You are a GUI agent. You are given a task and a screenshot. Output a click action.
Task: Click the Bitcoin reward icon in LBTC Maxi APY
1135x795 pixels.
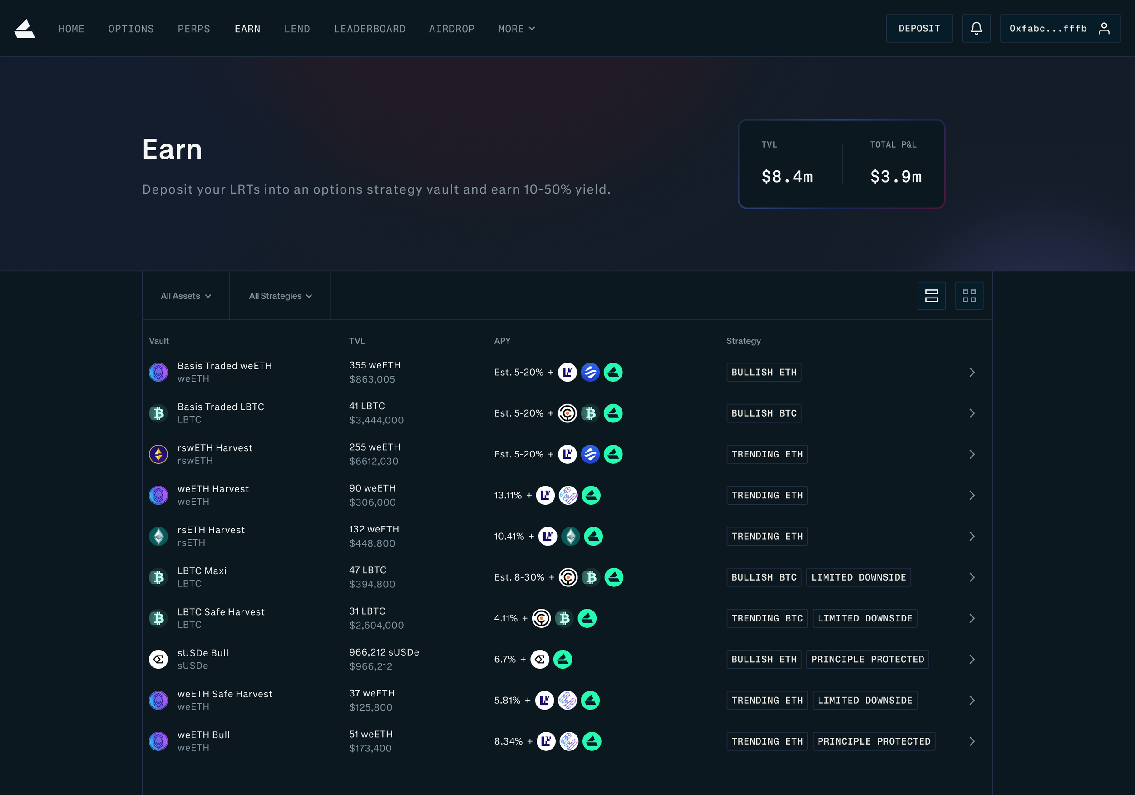[x=591, y=577]
